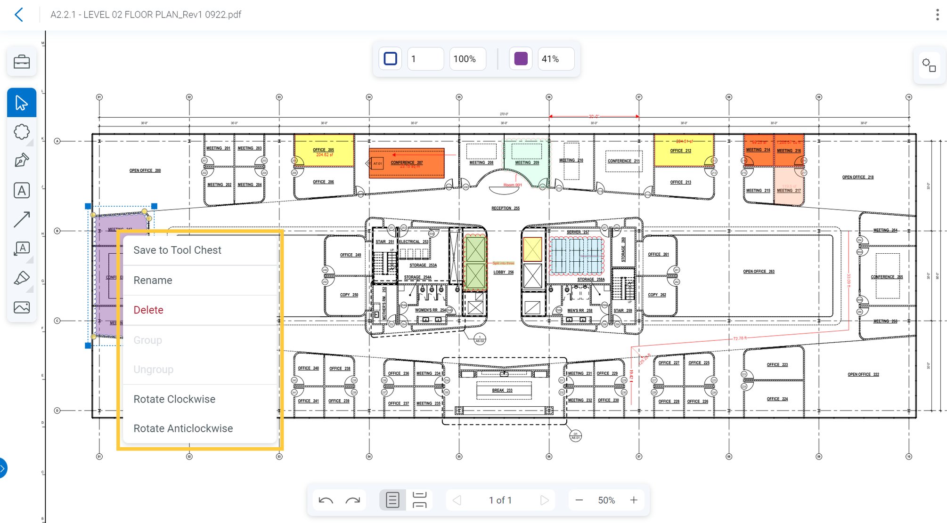Choose Rotate Clockwise from context menu
This screenshot has width=947, height=523.
[174, 399]
